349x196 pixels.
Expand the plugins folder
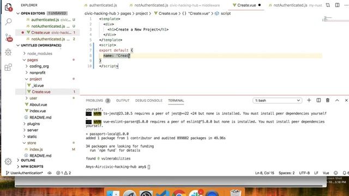point(33,124)
